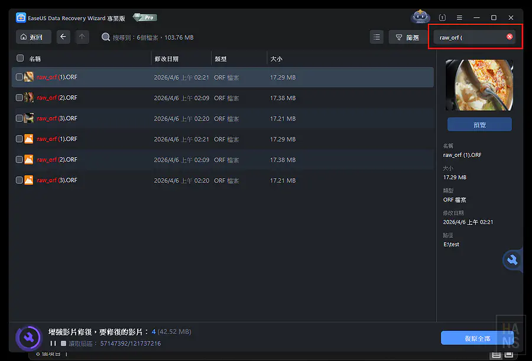
Task: Click the 復原全部 recover all button
Action: (476, 338)
